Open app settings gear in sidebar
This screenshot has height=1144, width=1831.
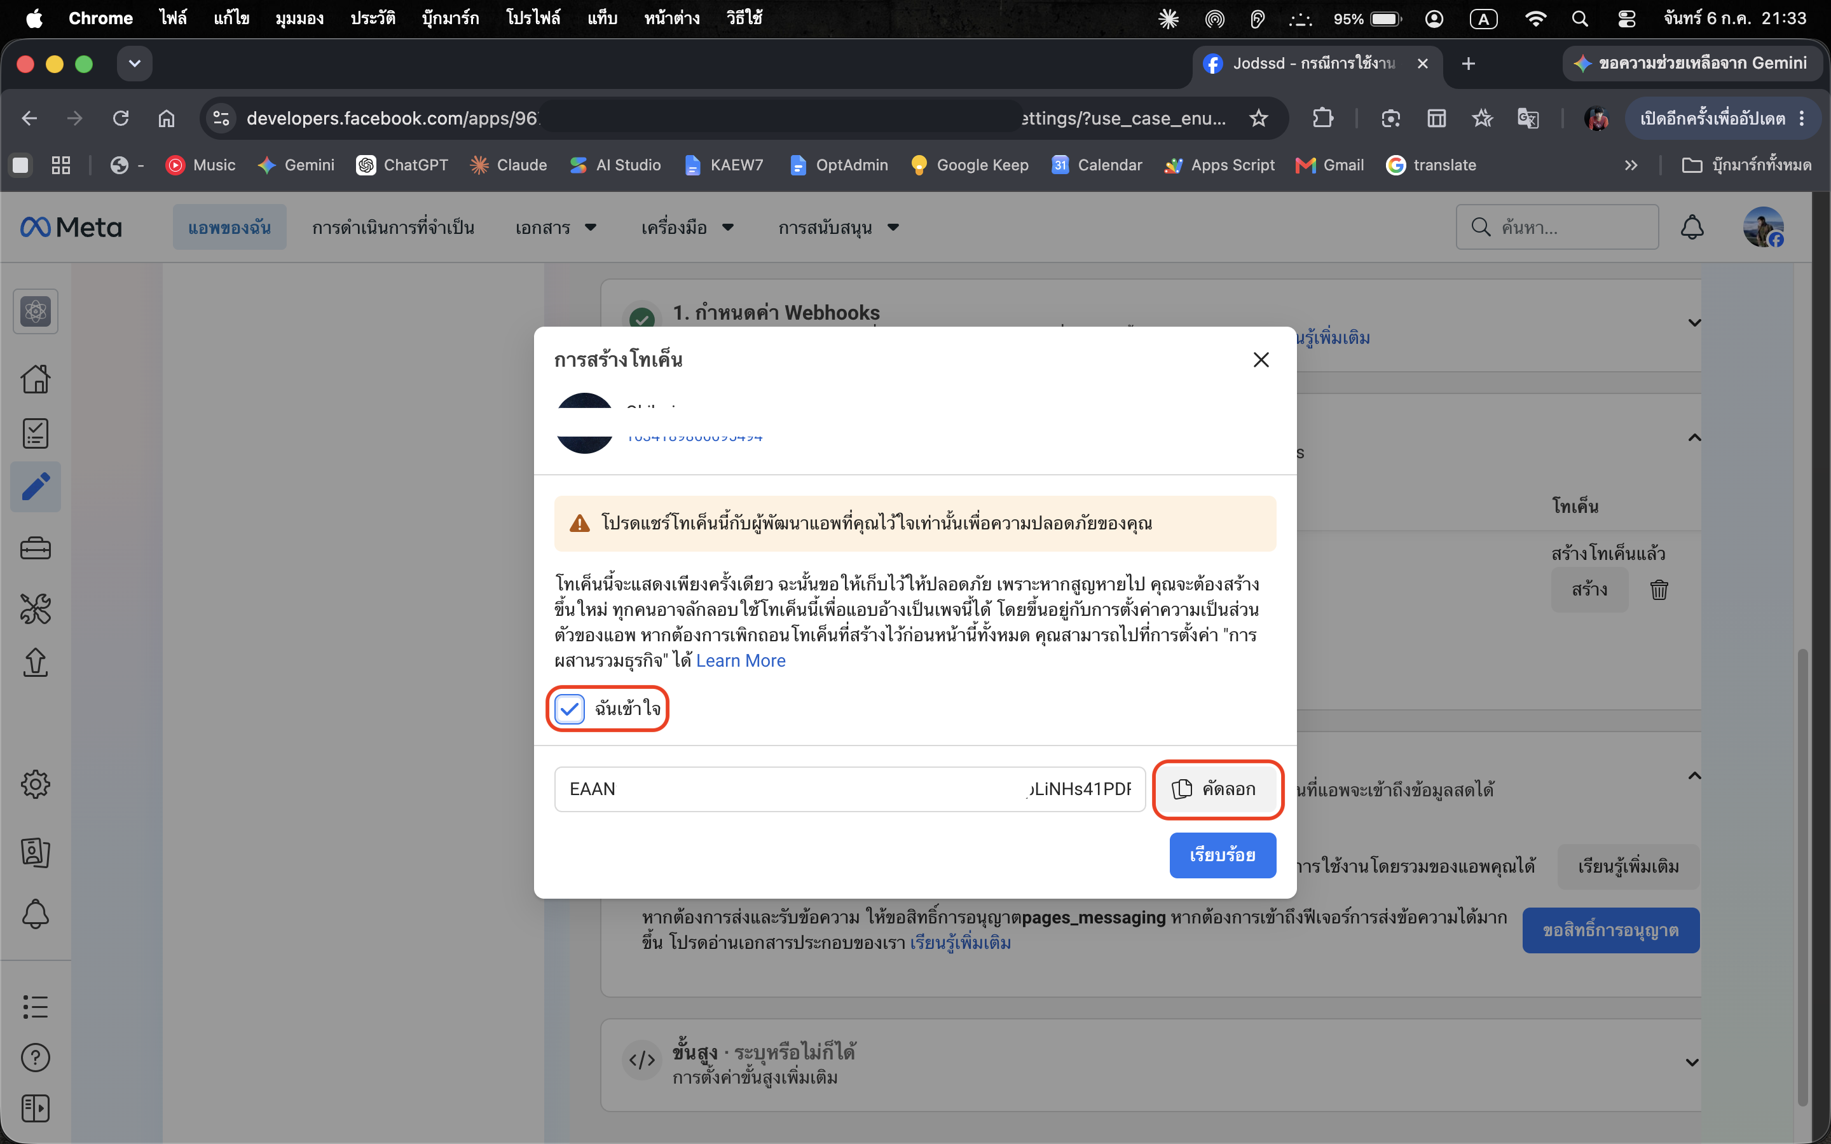point(36,785)
